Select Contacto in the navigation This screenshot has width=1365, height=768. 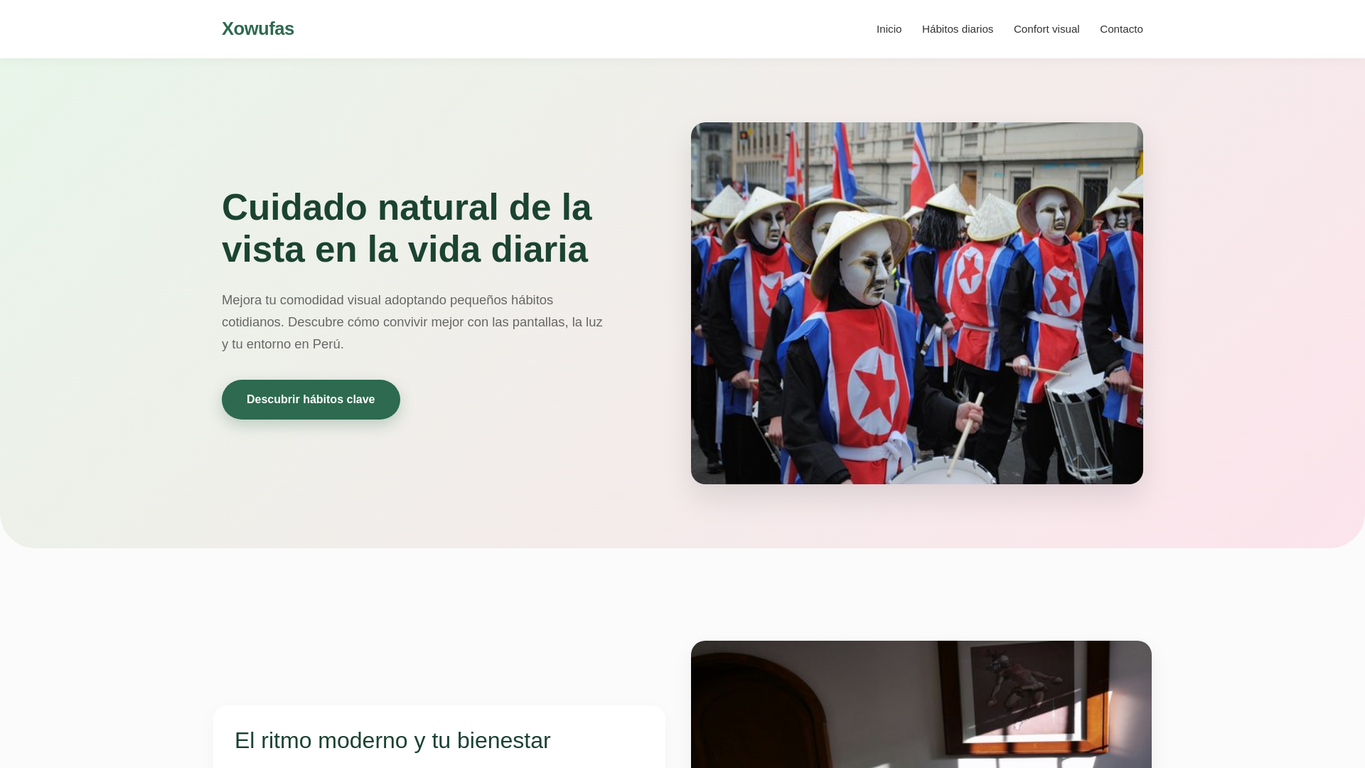[1121, 29]
